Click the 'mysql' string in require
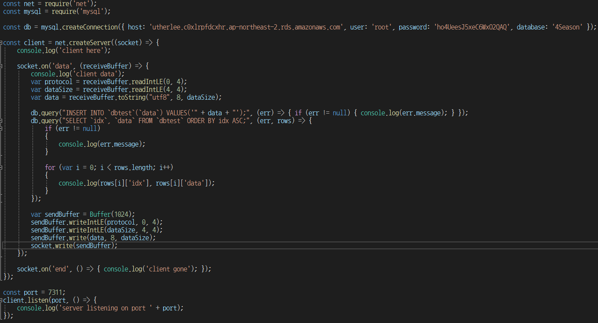 (92, 11)
